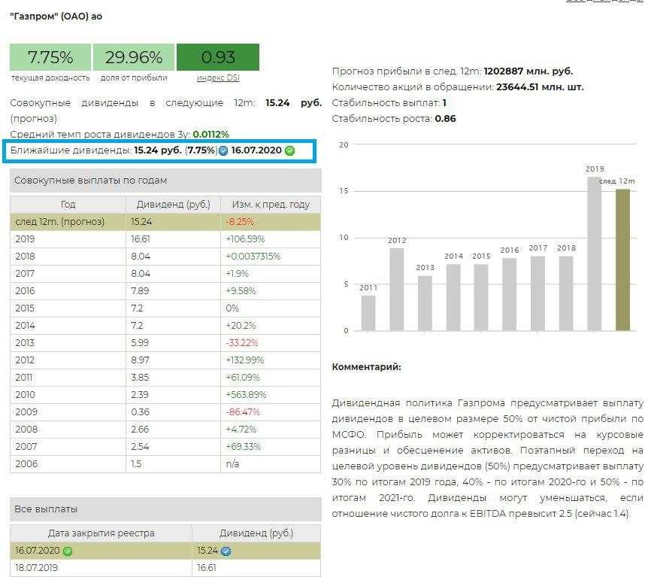Click the -33.22% change value
This screenshot has width=660, height=577.
pos(242,342)
